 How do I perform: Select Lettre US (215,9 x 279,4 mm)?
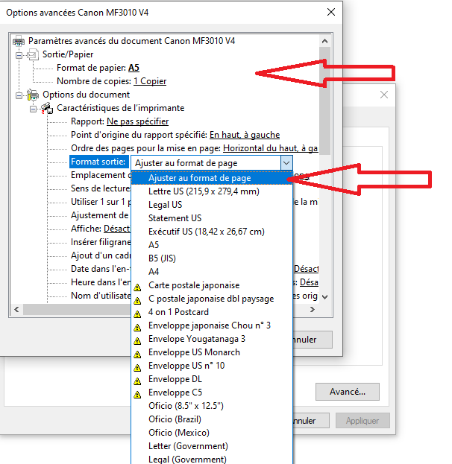[x=204, y=191]
